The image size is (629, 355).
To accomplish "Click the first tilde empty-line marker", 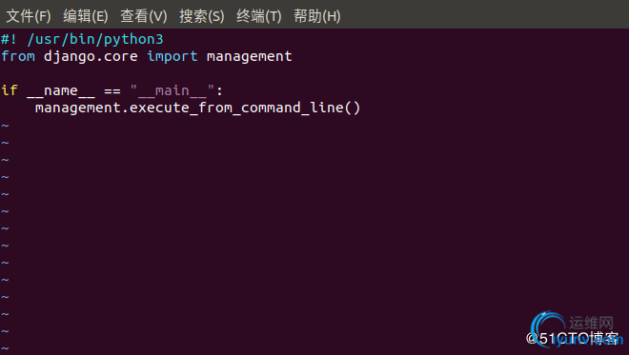I will (5, 126).
